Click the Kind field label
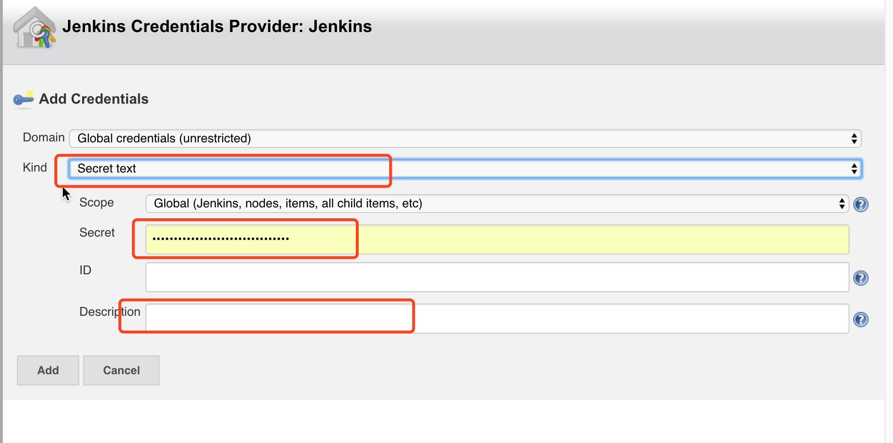Viewport: 893px width, 443px height. [x=35, y=168]
